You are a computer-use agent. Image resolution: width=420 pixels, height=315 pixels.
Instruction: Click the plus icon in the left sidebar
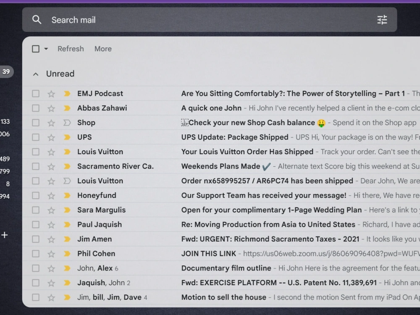click(5, 235)
